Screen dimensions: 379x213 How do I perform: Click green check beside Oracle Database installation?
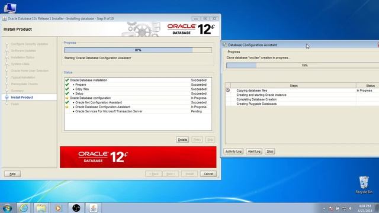coord(67,80)
